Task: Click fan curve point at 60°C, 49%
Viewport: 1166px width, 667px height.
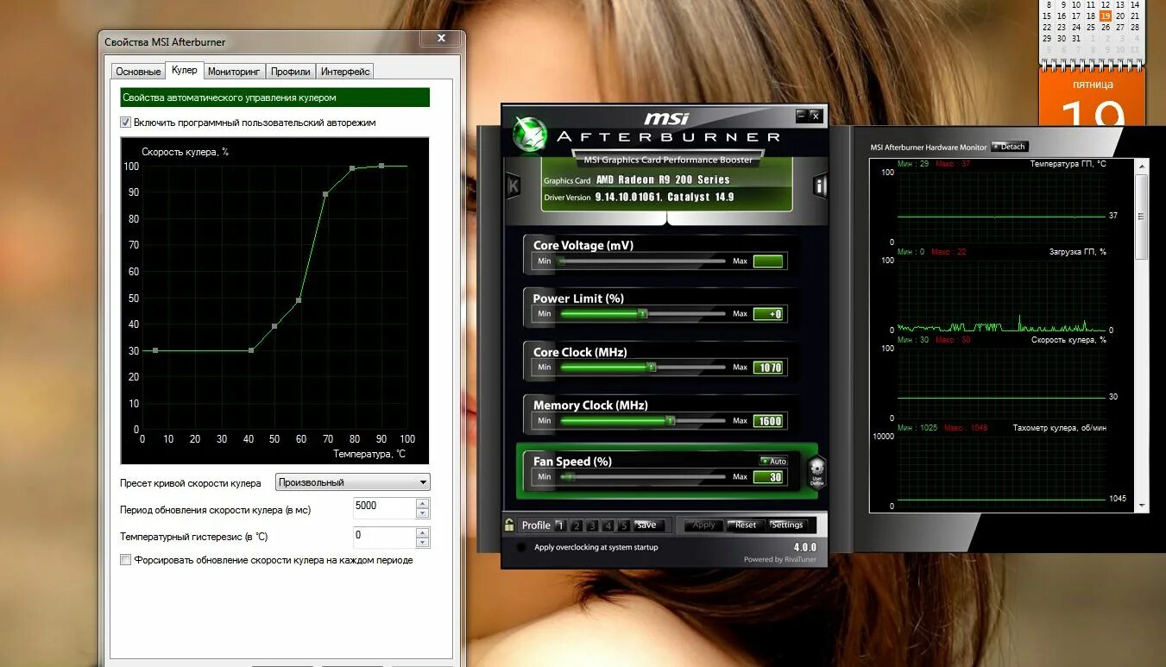Action: point(299,300)
